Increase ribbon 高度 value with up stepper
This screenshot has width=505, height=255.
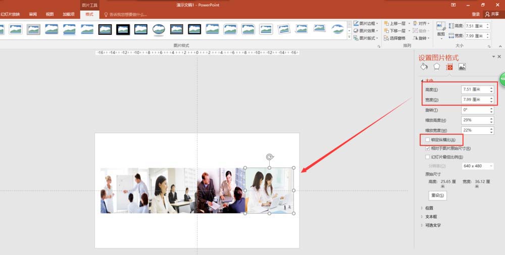click(x=488, y=24)
